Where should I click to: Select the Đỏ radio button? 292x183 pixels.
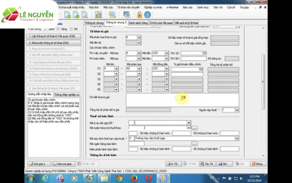[71, 29]
